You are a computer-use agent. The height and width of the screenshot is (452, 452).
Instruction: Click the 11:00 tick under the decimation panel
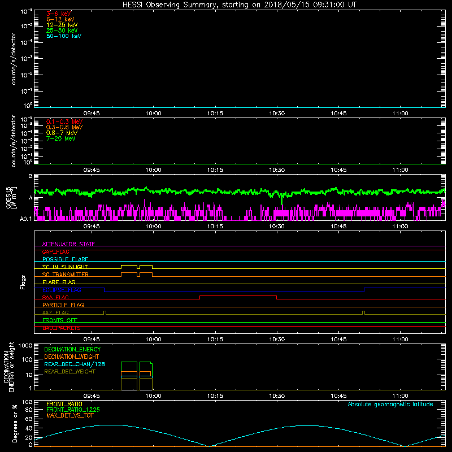coord(401,396)
